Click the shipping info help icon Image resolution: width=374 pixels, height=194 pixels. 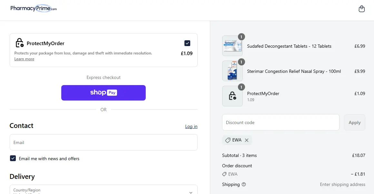click(244, 185)
